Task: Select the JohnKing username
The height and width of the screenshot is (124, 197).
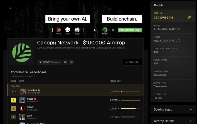Action: (32, 90)
